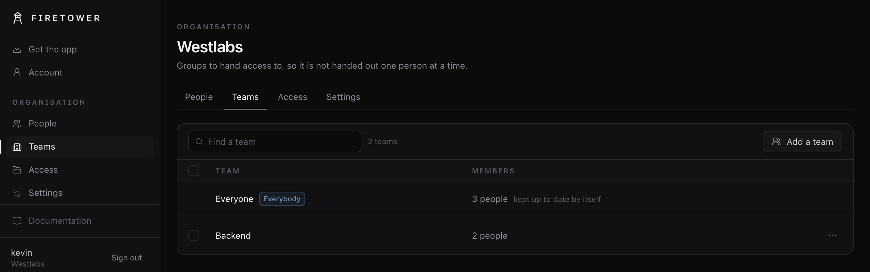Open Access in the sidebar navigation
Screen dimensions: 870x272
(80, 170)
